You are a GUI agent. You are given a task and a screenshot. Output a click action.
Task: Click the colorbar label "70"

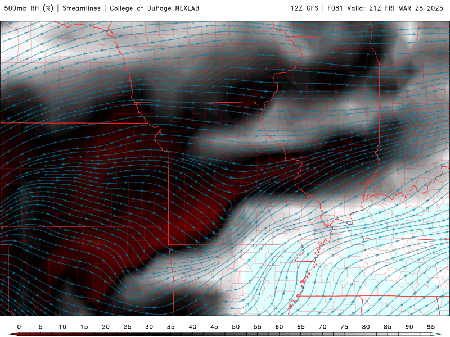point(322,327)
